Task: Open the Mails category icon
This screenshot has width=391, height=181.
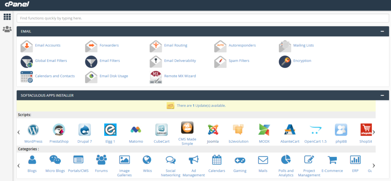Action: [263, 160]
